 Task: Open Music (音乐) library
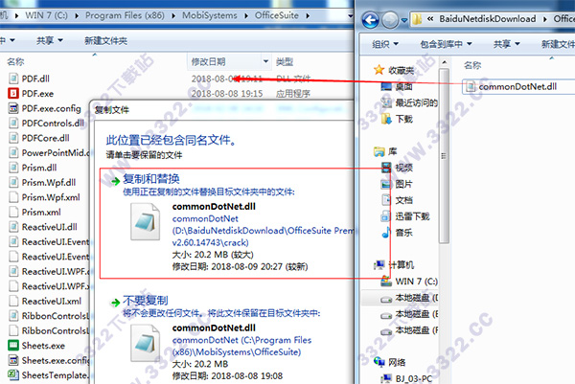click(x=397, y=233)
